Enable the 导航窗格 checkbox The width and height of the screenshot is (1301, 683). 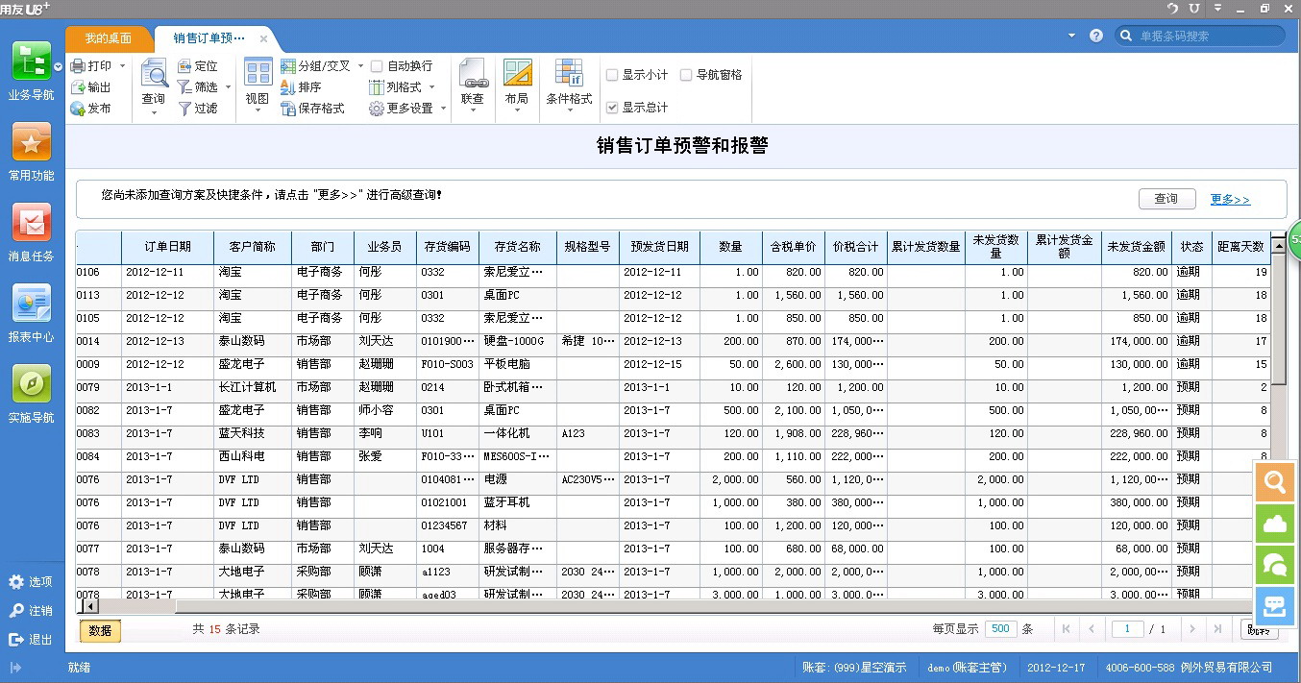pyautogui.click(x=686, y=75)
